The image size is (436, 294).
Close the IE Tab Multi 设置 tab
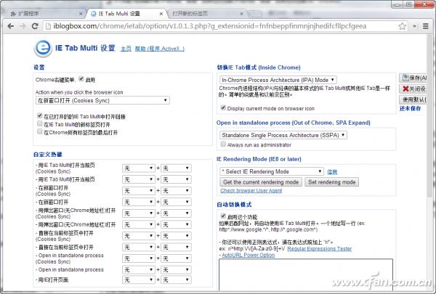161,14
